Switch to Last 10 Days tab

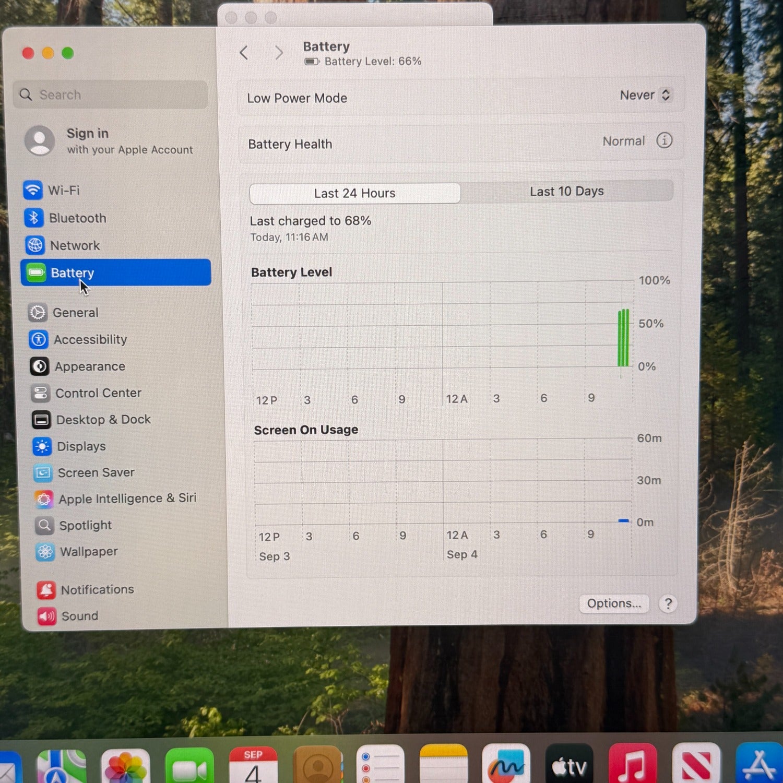click(566, 192)
